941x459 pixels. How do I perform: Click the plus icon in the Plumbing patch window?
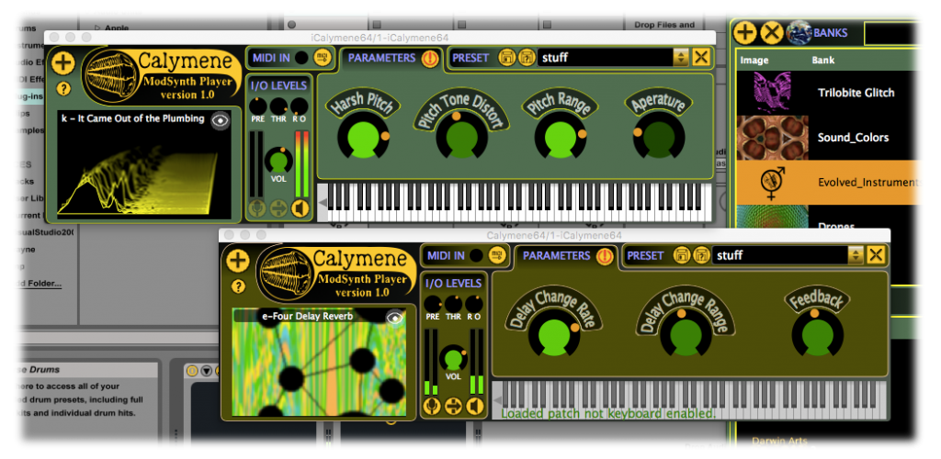point(63,63)
